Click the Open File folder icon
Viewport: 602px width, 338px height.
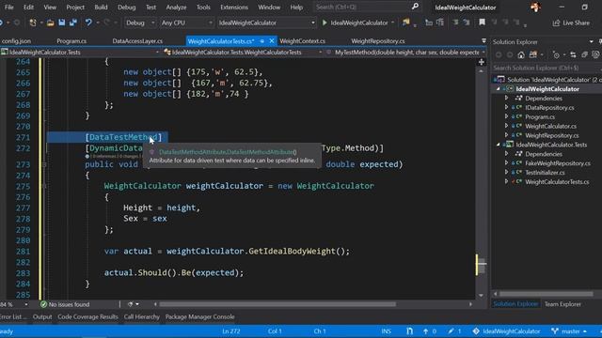tap(50, 23)
